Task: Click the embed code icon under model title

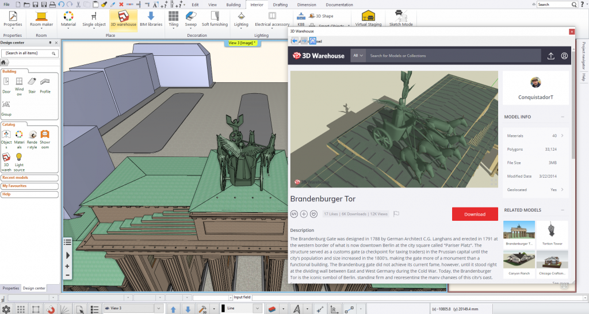Action: (x=294, y=214)
